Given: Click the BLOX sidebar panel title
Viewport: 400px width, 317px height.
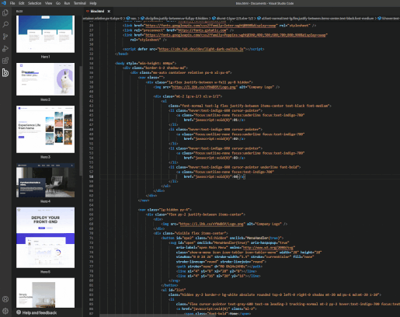Looking at the screenshot, I should pos(19,12).
